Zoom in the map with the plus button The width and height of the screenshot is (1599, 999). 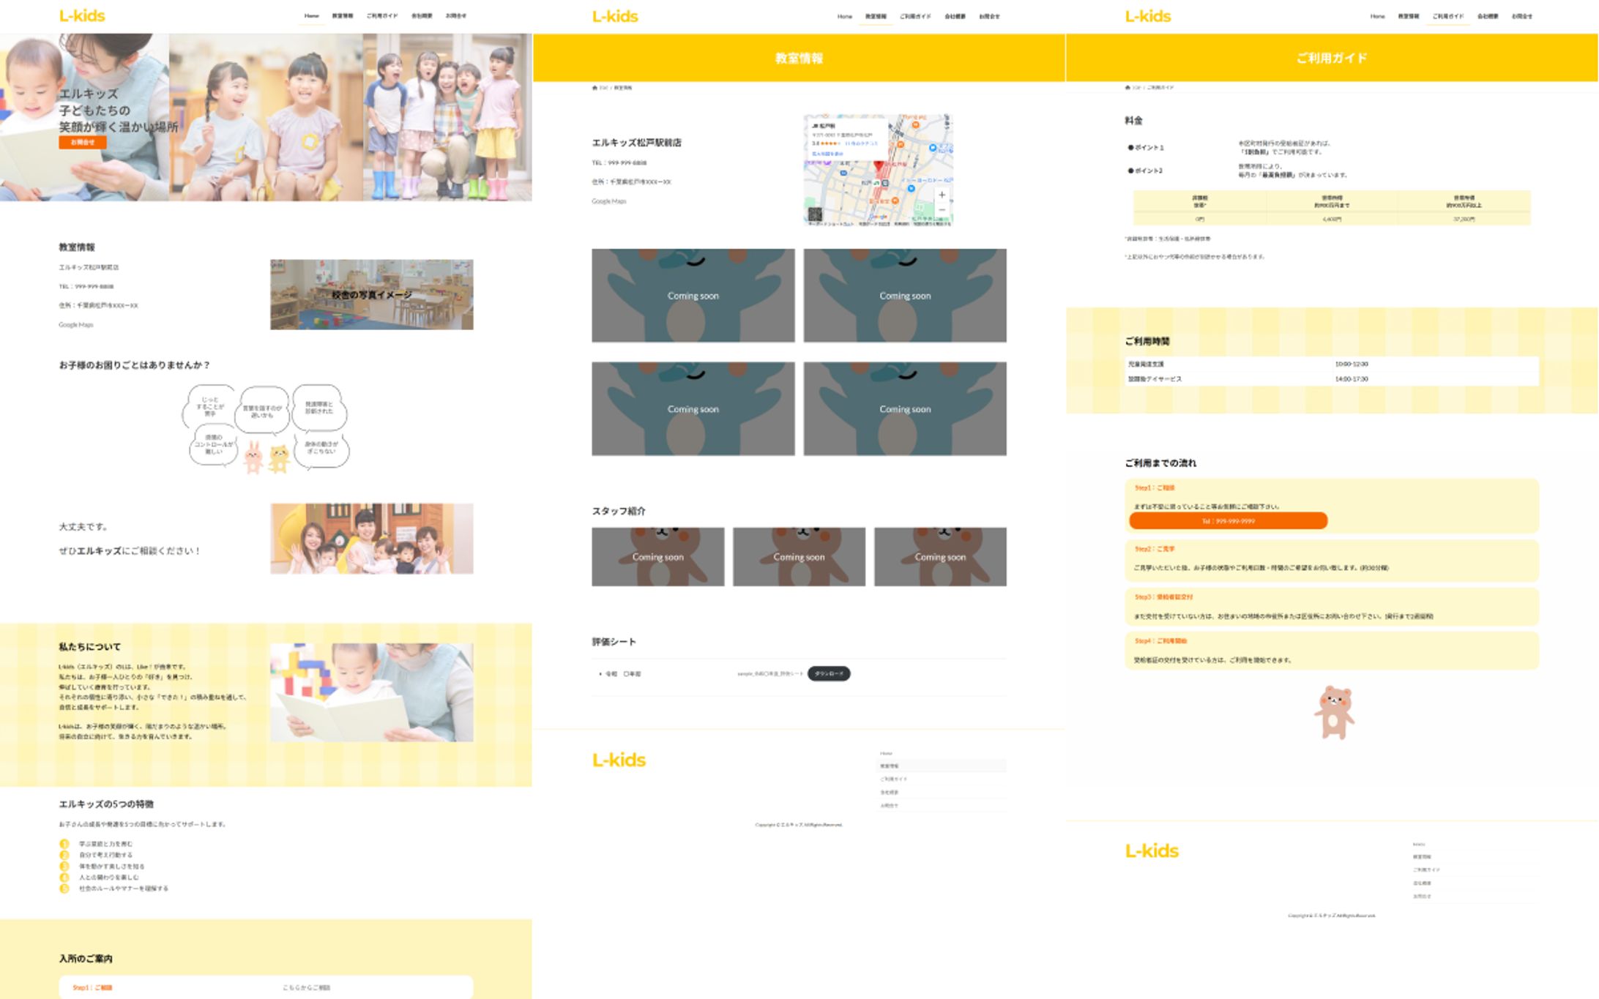[x=942, y=195]
